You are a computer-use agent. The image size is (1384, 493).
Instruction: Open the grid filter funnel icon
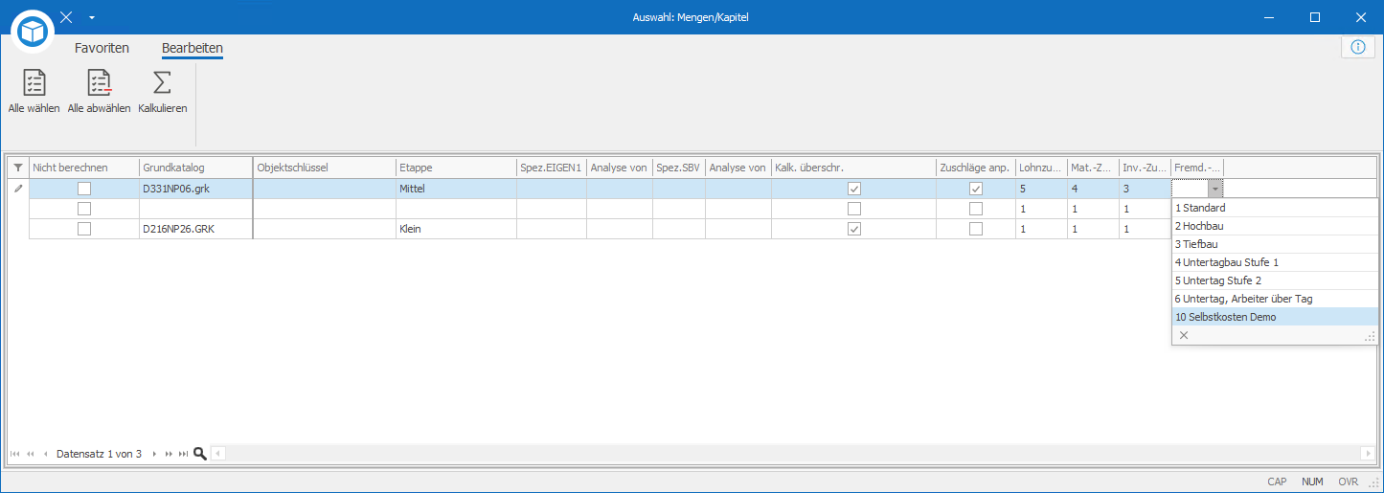17,168
